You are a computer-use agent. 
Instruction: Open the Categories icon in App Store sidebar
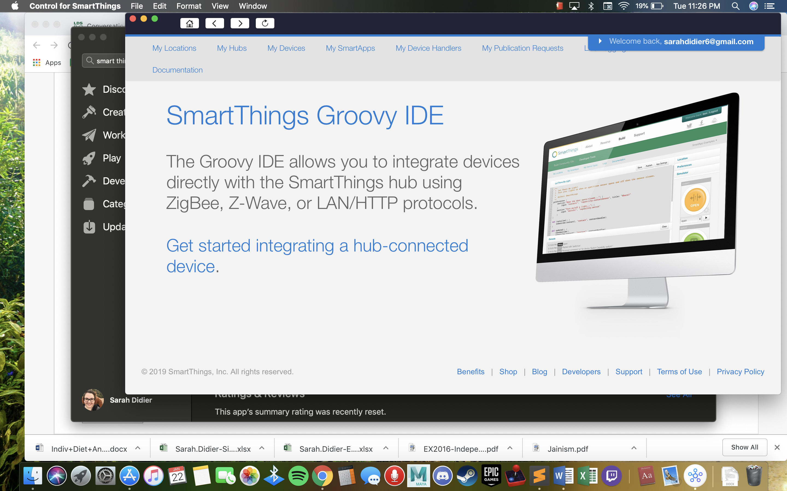pos(89,204)
